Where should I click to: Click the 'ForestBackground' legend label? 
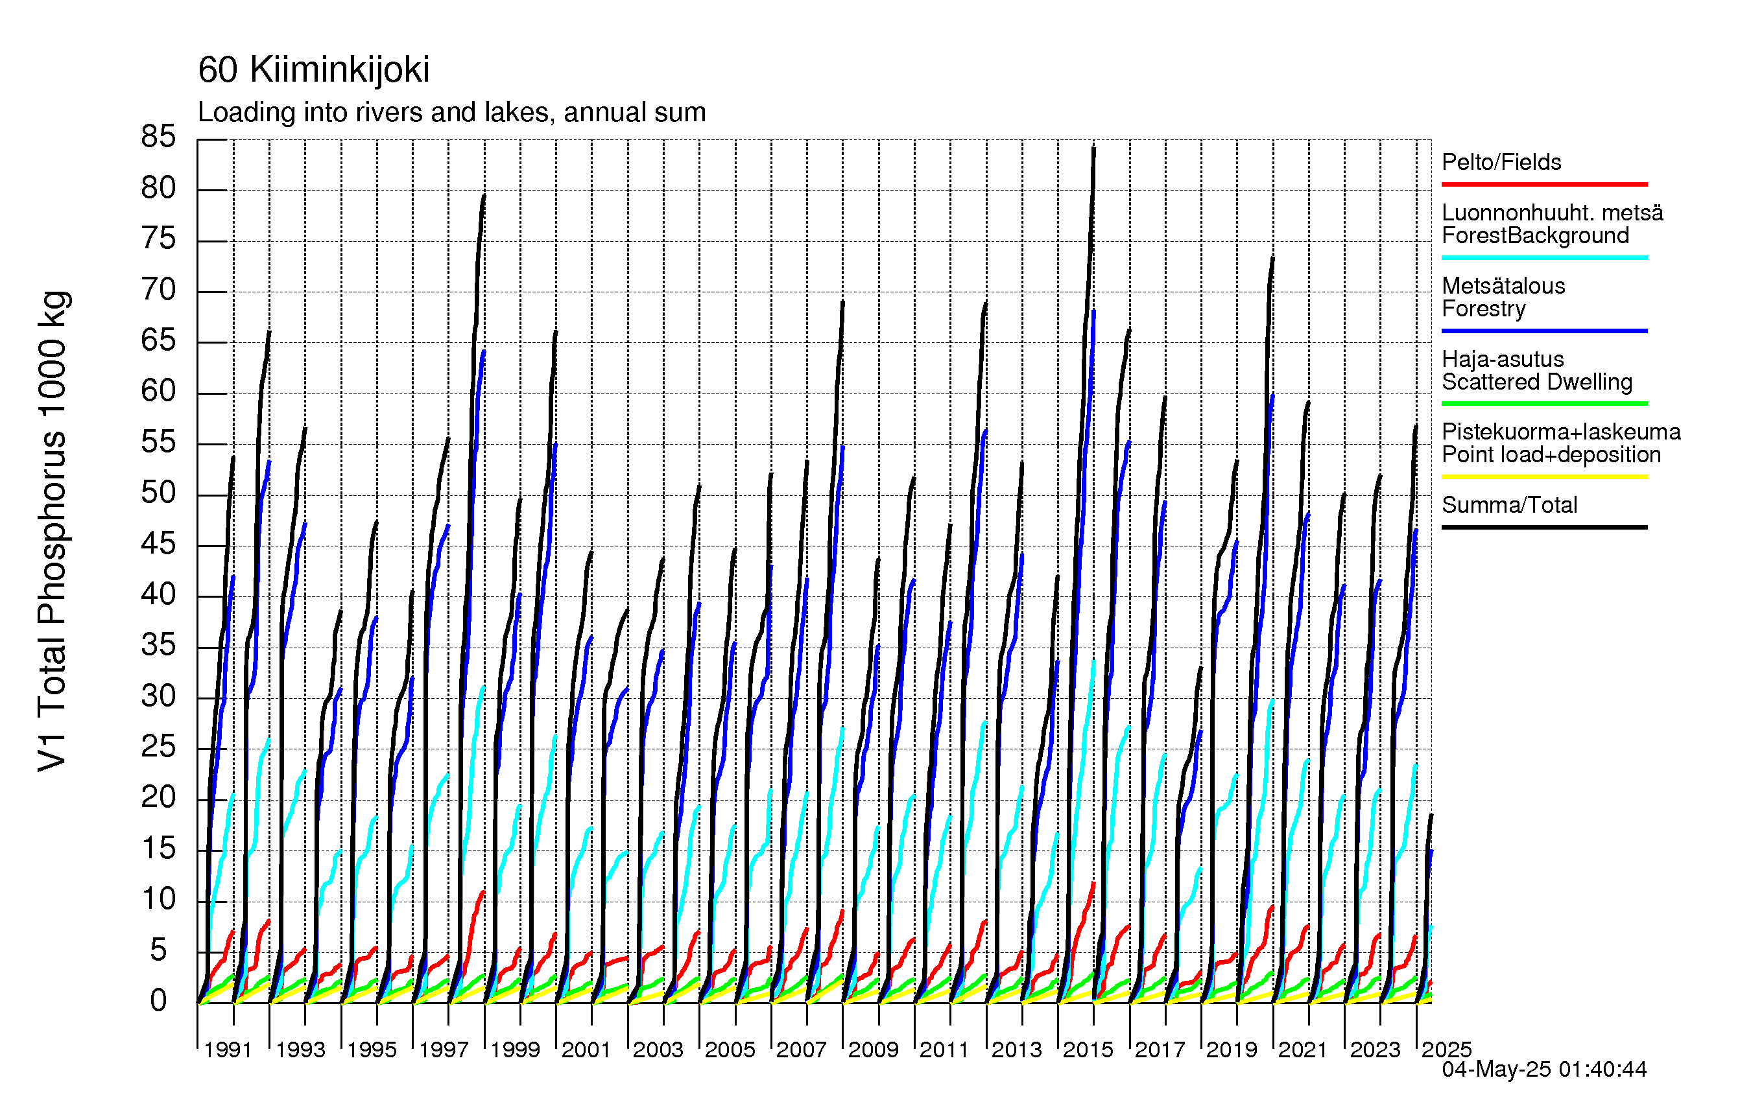(x=1535, y=235)
